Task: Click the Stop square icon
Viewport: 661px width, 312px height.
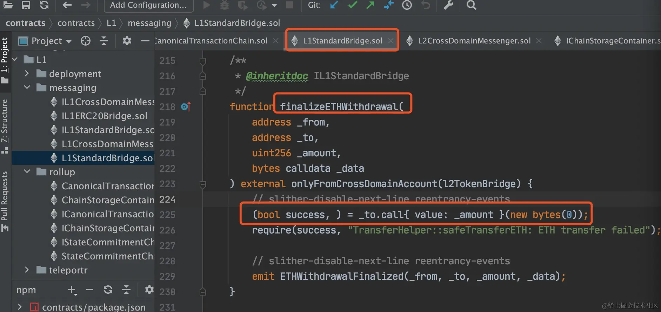Action: coord(290,5)
